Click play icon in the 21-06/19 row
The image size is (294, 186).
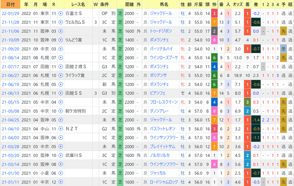point(60,84)
